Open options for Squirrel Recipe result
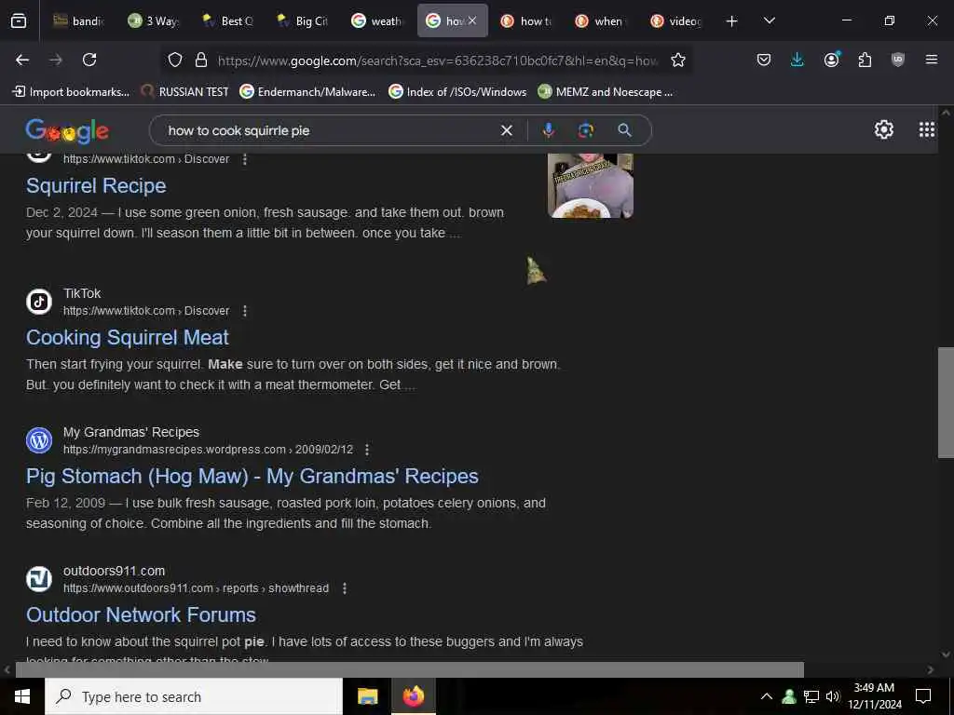The width and height of the screenshot is (954, 715). 245,159
